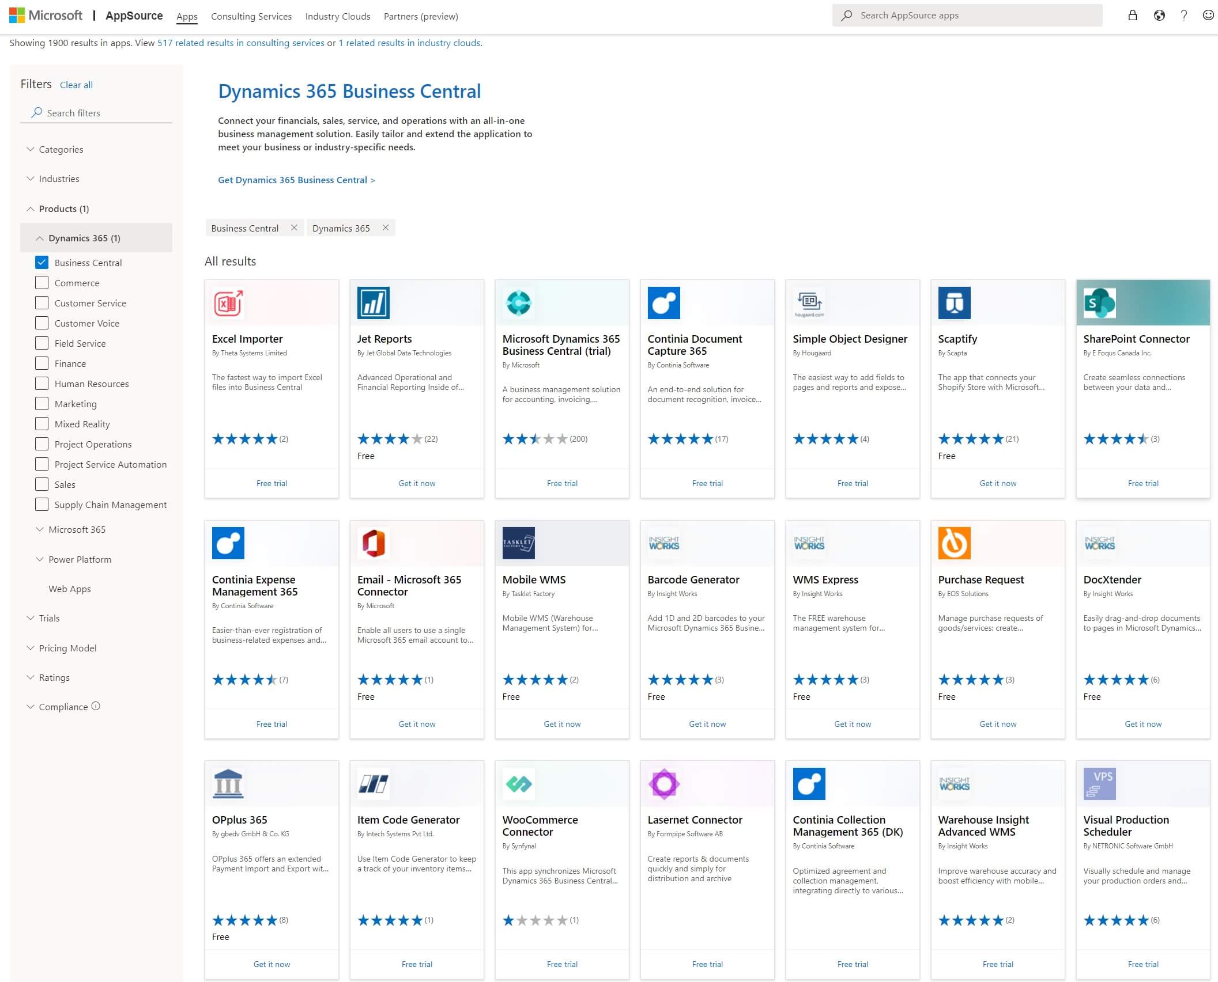Click the Continia Document Capture 365 icon
Image resolution: width=1218 pixels, height=982 pixels.
[x=664, y=302]
